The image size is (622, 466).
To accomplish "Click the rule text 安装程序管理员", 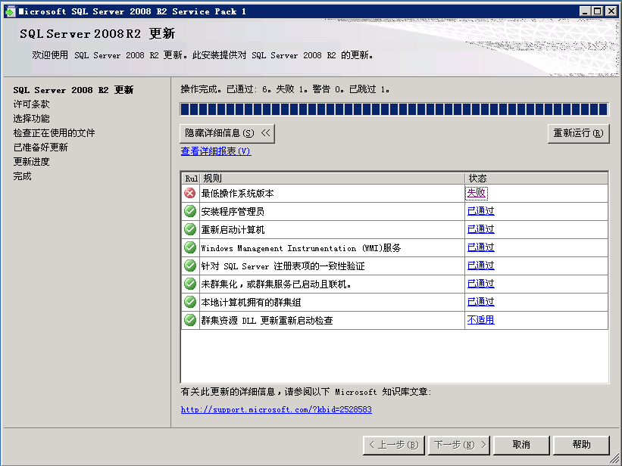I will [233, 212].
